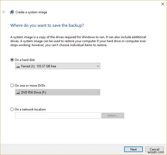Close the system image wizard window
The width and height of the screenshot is (167, 155).
(x=163, y=4)
